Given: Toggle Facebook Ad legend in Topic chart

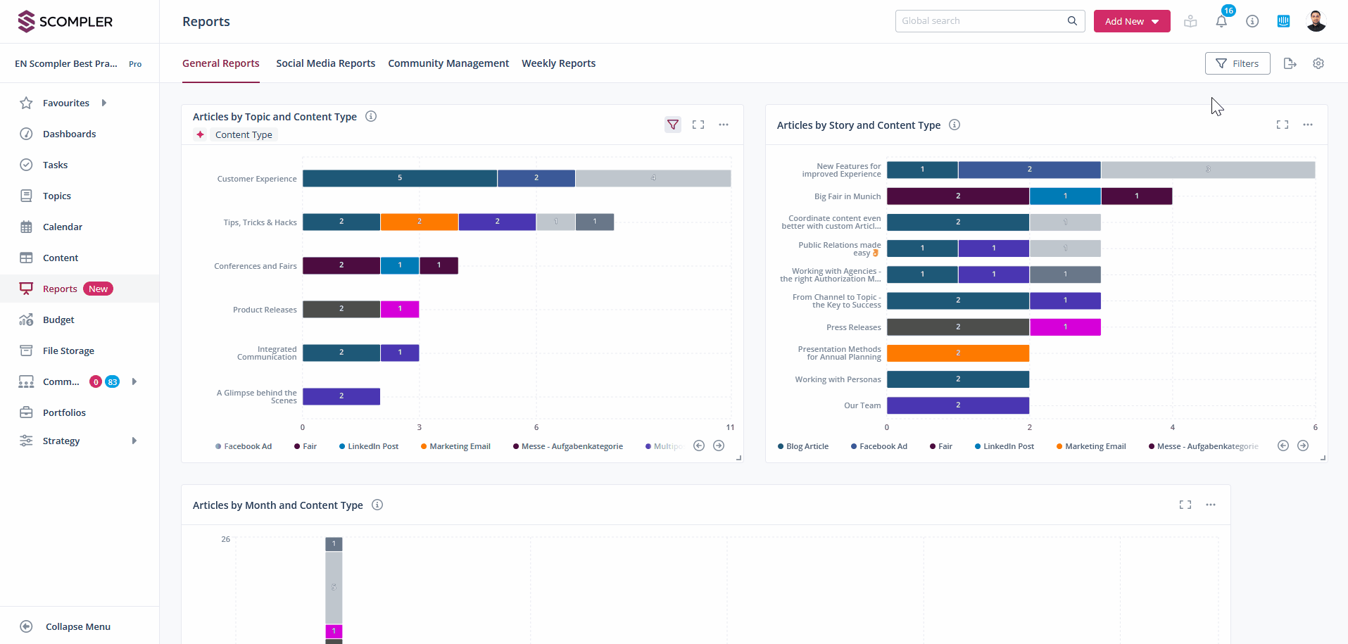Looking at the screenshot, I should [x=244, y=446].
